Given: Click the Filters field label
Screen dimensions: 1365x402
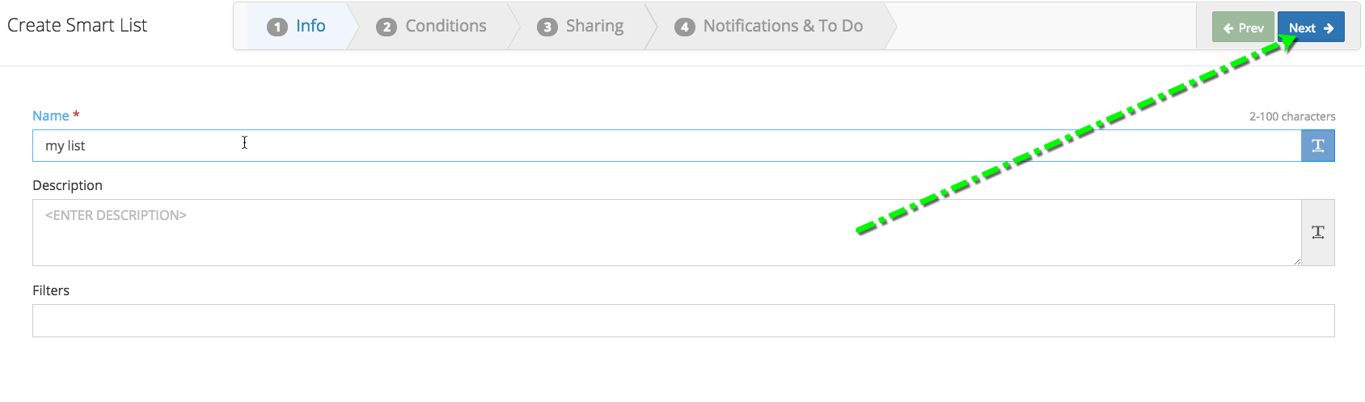Looking at the screenshot, I should pyautogui.click(x=51, y=290).
